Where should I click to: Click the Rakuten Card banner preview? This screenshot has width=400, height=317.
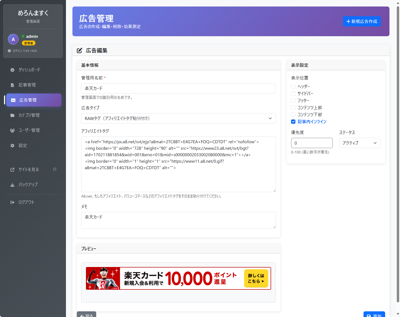click(178, 278)
